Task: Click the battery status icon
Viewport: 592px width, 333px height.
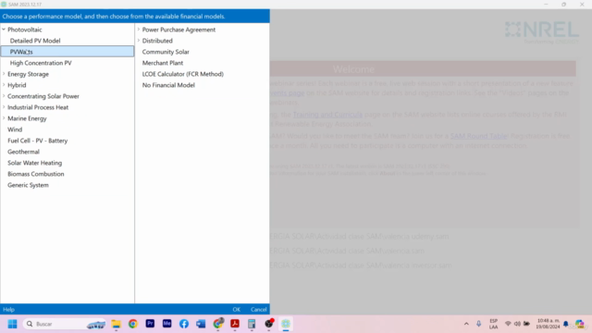Action: pos(526,324)
